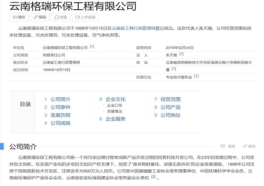Click the 编辑 button under the title

pyautogui.click(x=40, y=17)
